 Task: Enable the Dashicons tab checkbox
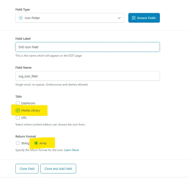click(18, 103)
